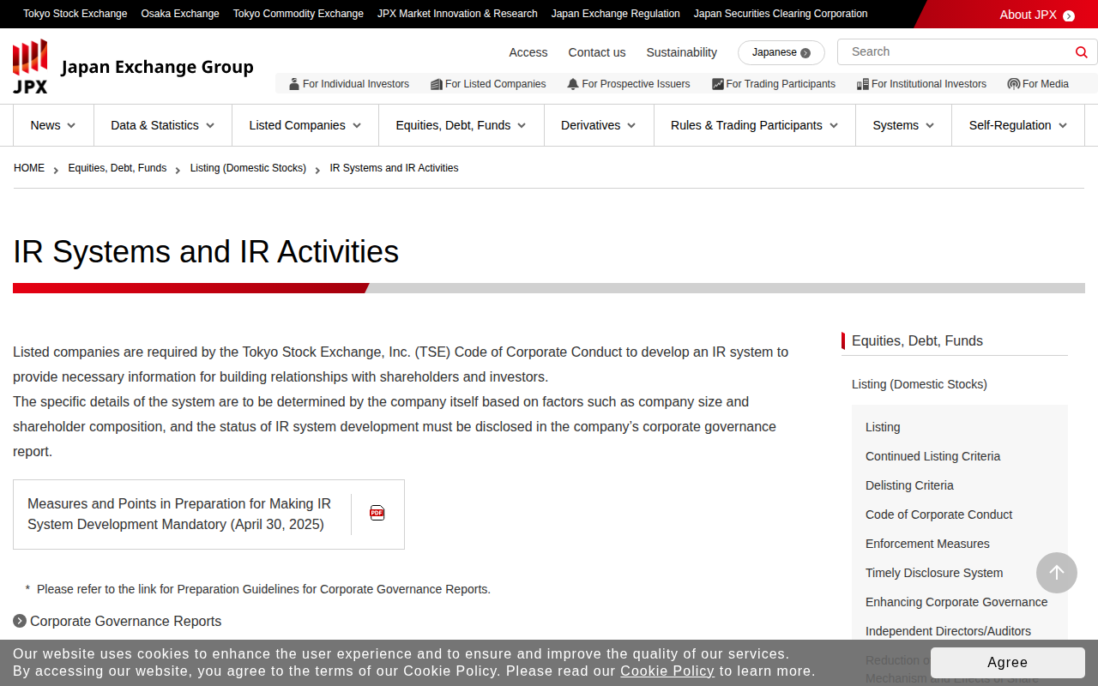The image size is (1098, 686).
Task: Click the For Prospective Issuers bell icon
Action: click(x=573, y=84)
